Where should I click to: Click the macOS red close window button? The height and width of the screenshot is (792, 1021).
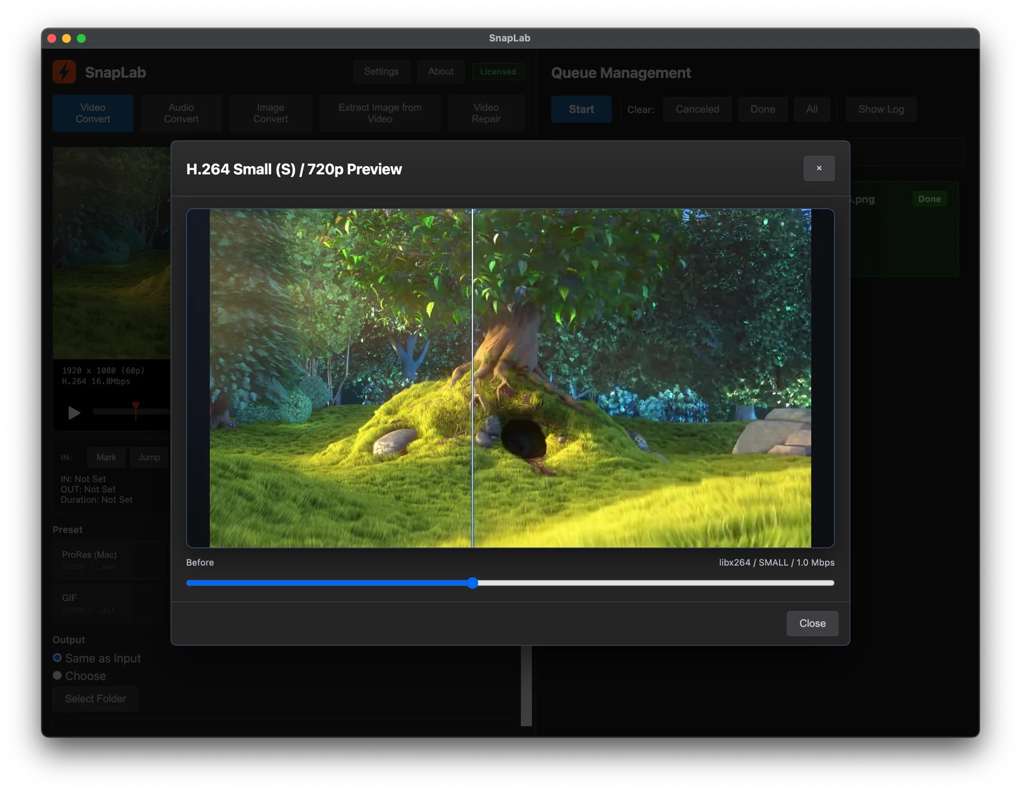pyautogui.click(x=52, y=38)
